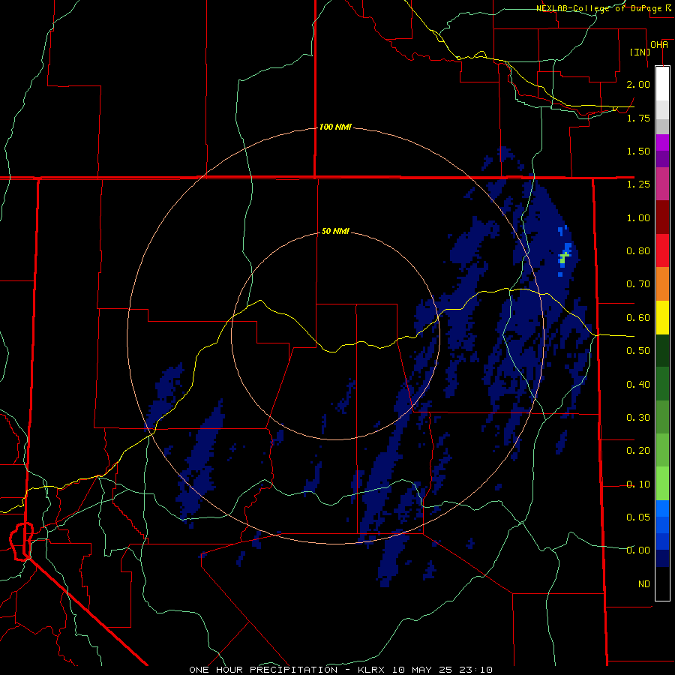
Task: Click the 2.00 legend value
Action: coord(638,84)
